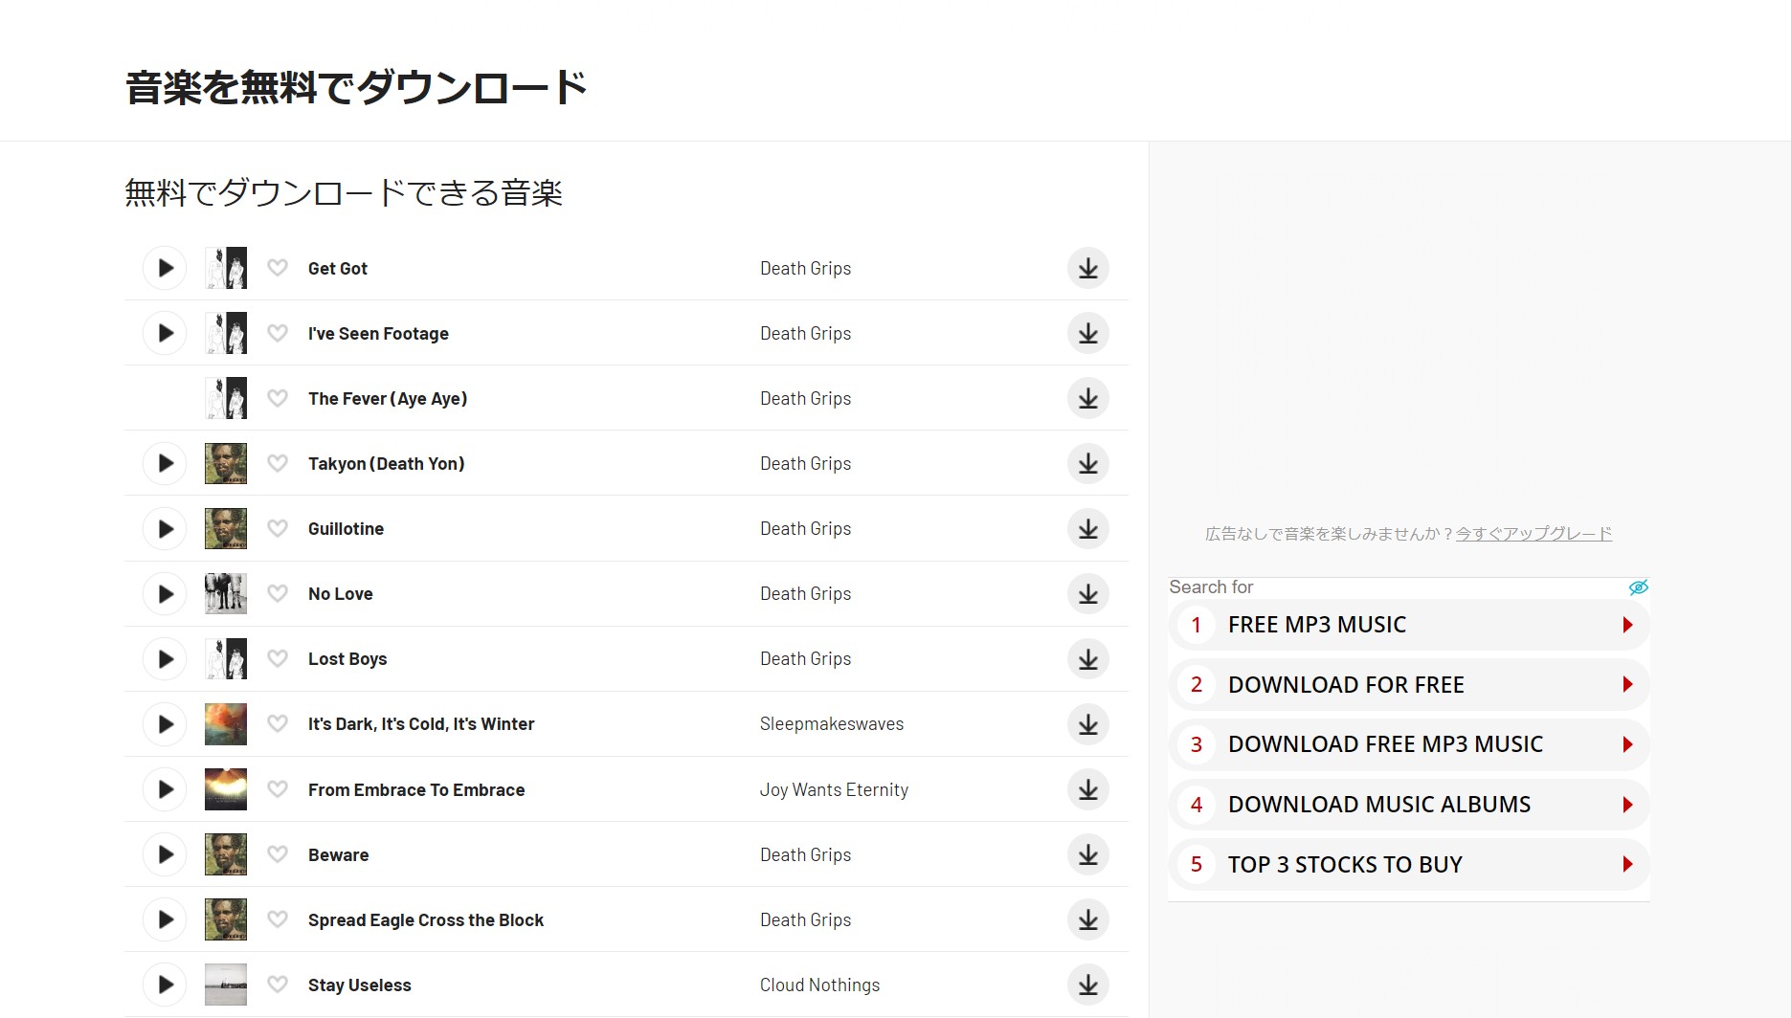Screen dimensions: 1791x1018
Task: Open album art for From Embrace To Embrace
Action: (226, 789)
